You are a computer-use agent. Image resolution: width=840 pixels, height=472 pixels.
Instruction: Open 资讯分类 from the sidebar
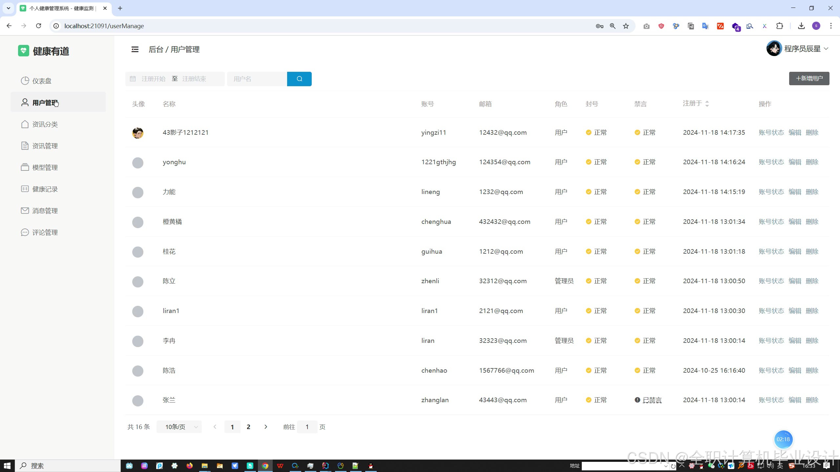[45, 124]
